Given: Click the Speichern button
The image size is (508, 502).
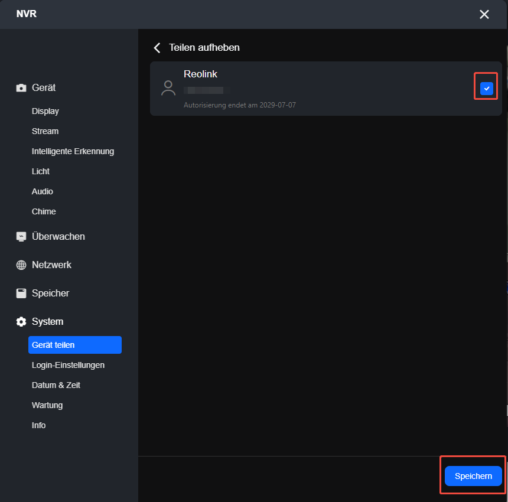Looking at the screenshot, I should pos(473,476).
